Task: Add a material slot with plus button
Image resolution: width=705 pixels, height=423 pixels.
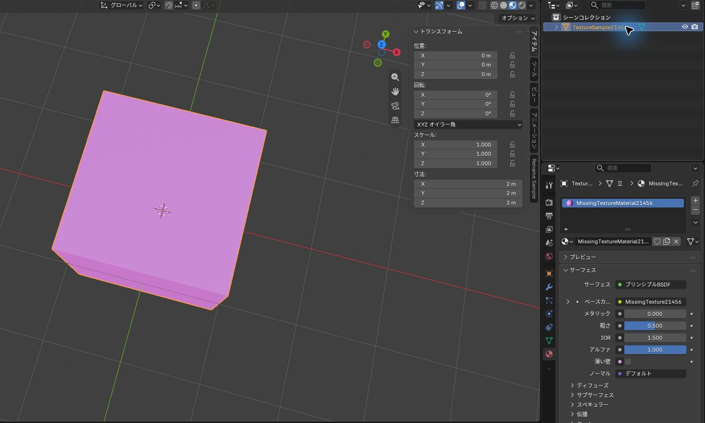Action: tap(695, 201)
